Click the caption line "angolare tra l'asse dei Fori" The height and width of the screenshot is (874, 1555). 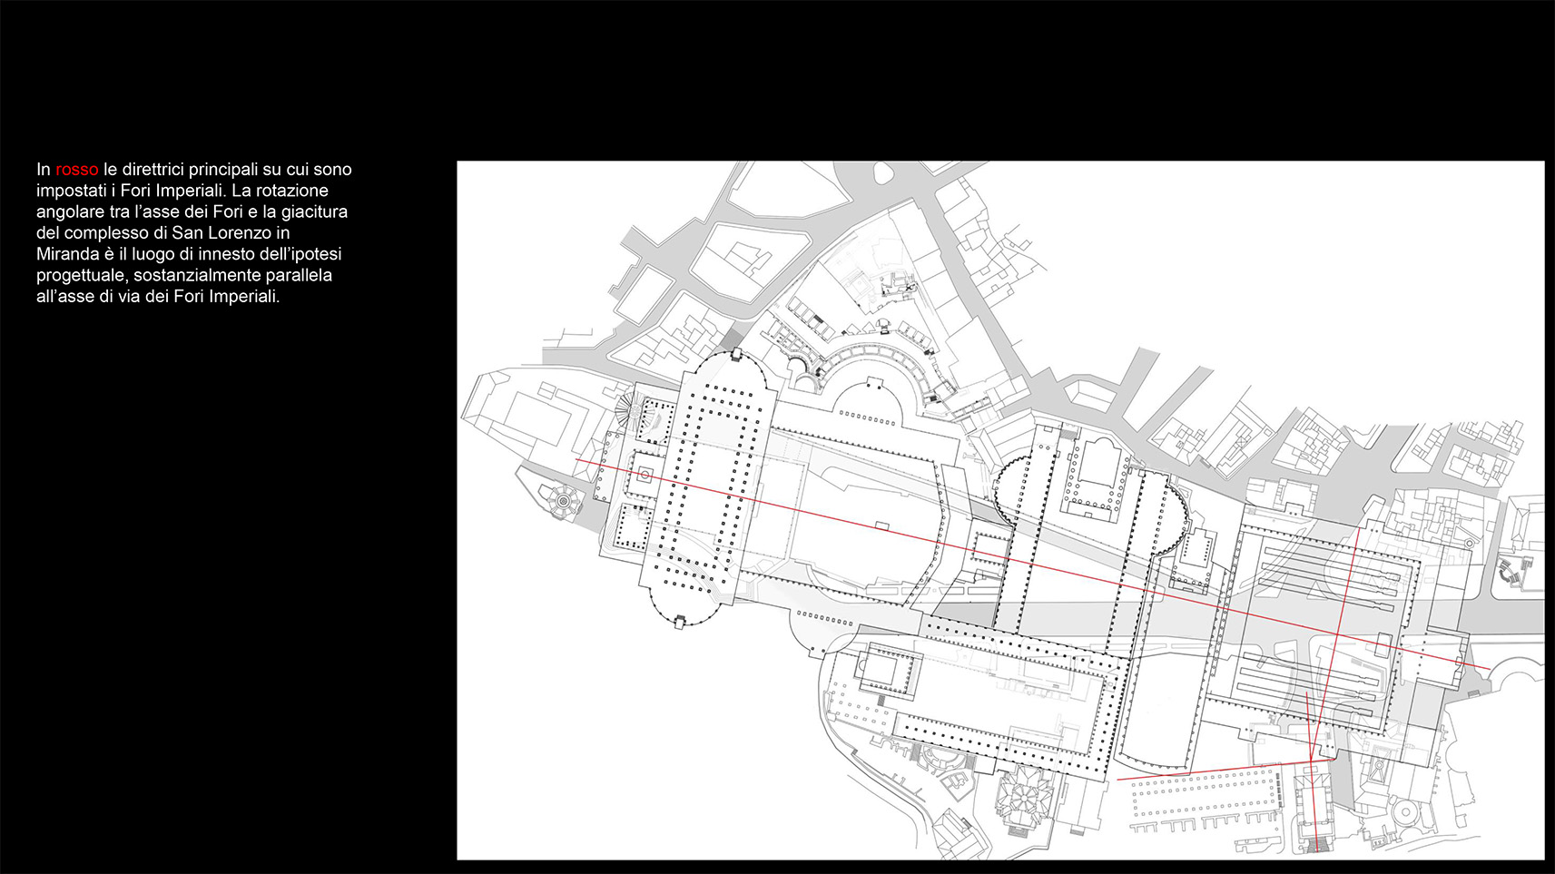pyautogui.click(x=192, y=211)
